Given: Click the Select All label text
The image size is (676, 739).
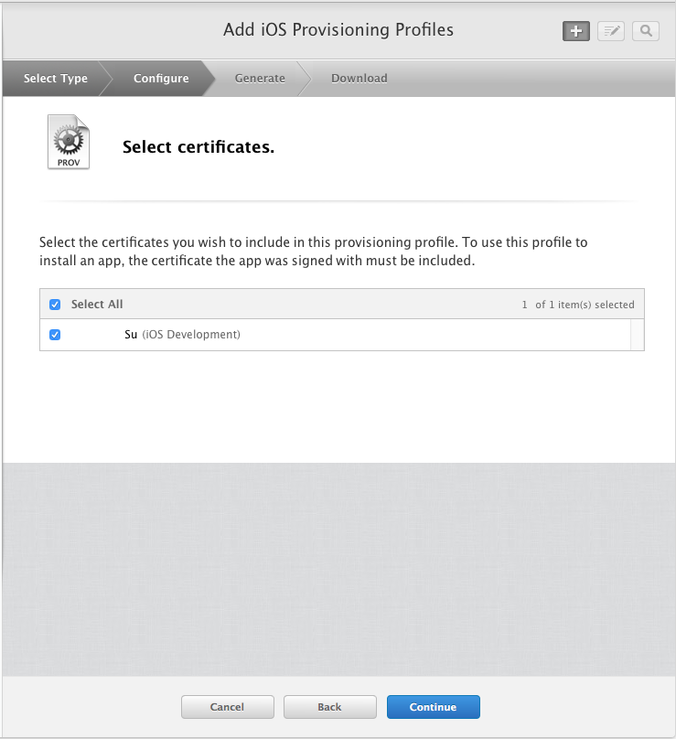Looking at the screenshot, I should tap(97, 305).
